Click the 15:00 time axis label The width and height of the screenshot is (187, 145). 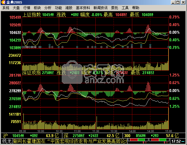[x=169, y=131]
